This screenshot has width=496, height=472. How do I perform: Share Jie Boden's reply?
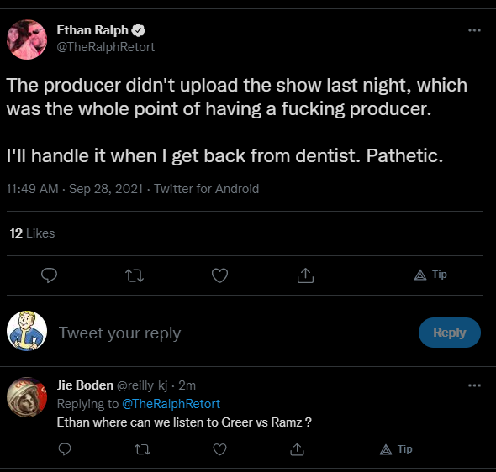[297, 449]
